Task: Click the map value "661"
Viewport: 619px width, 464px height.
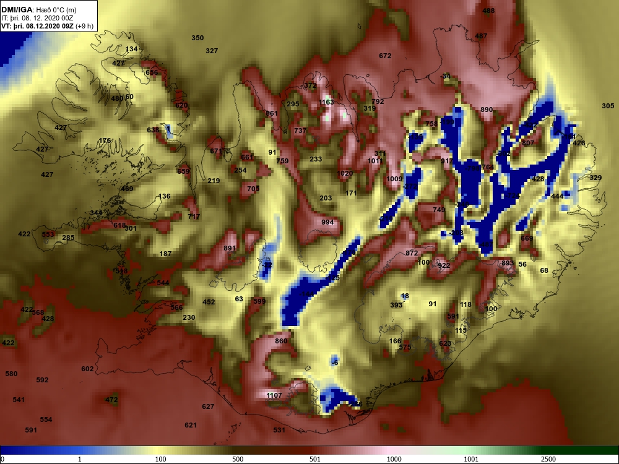Action: pos(247,157)
